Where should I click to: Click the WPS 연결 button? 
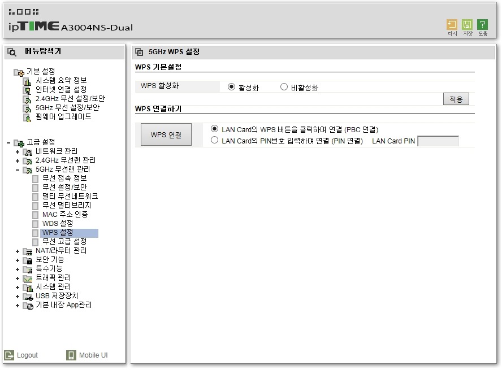pos(166,135)
